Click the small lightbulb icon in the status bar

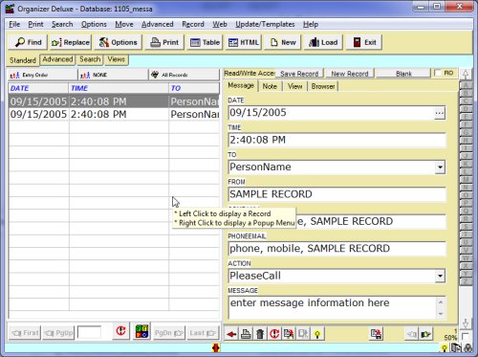point(444,348)
